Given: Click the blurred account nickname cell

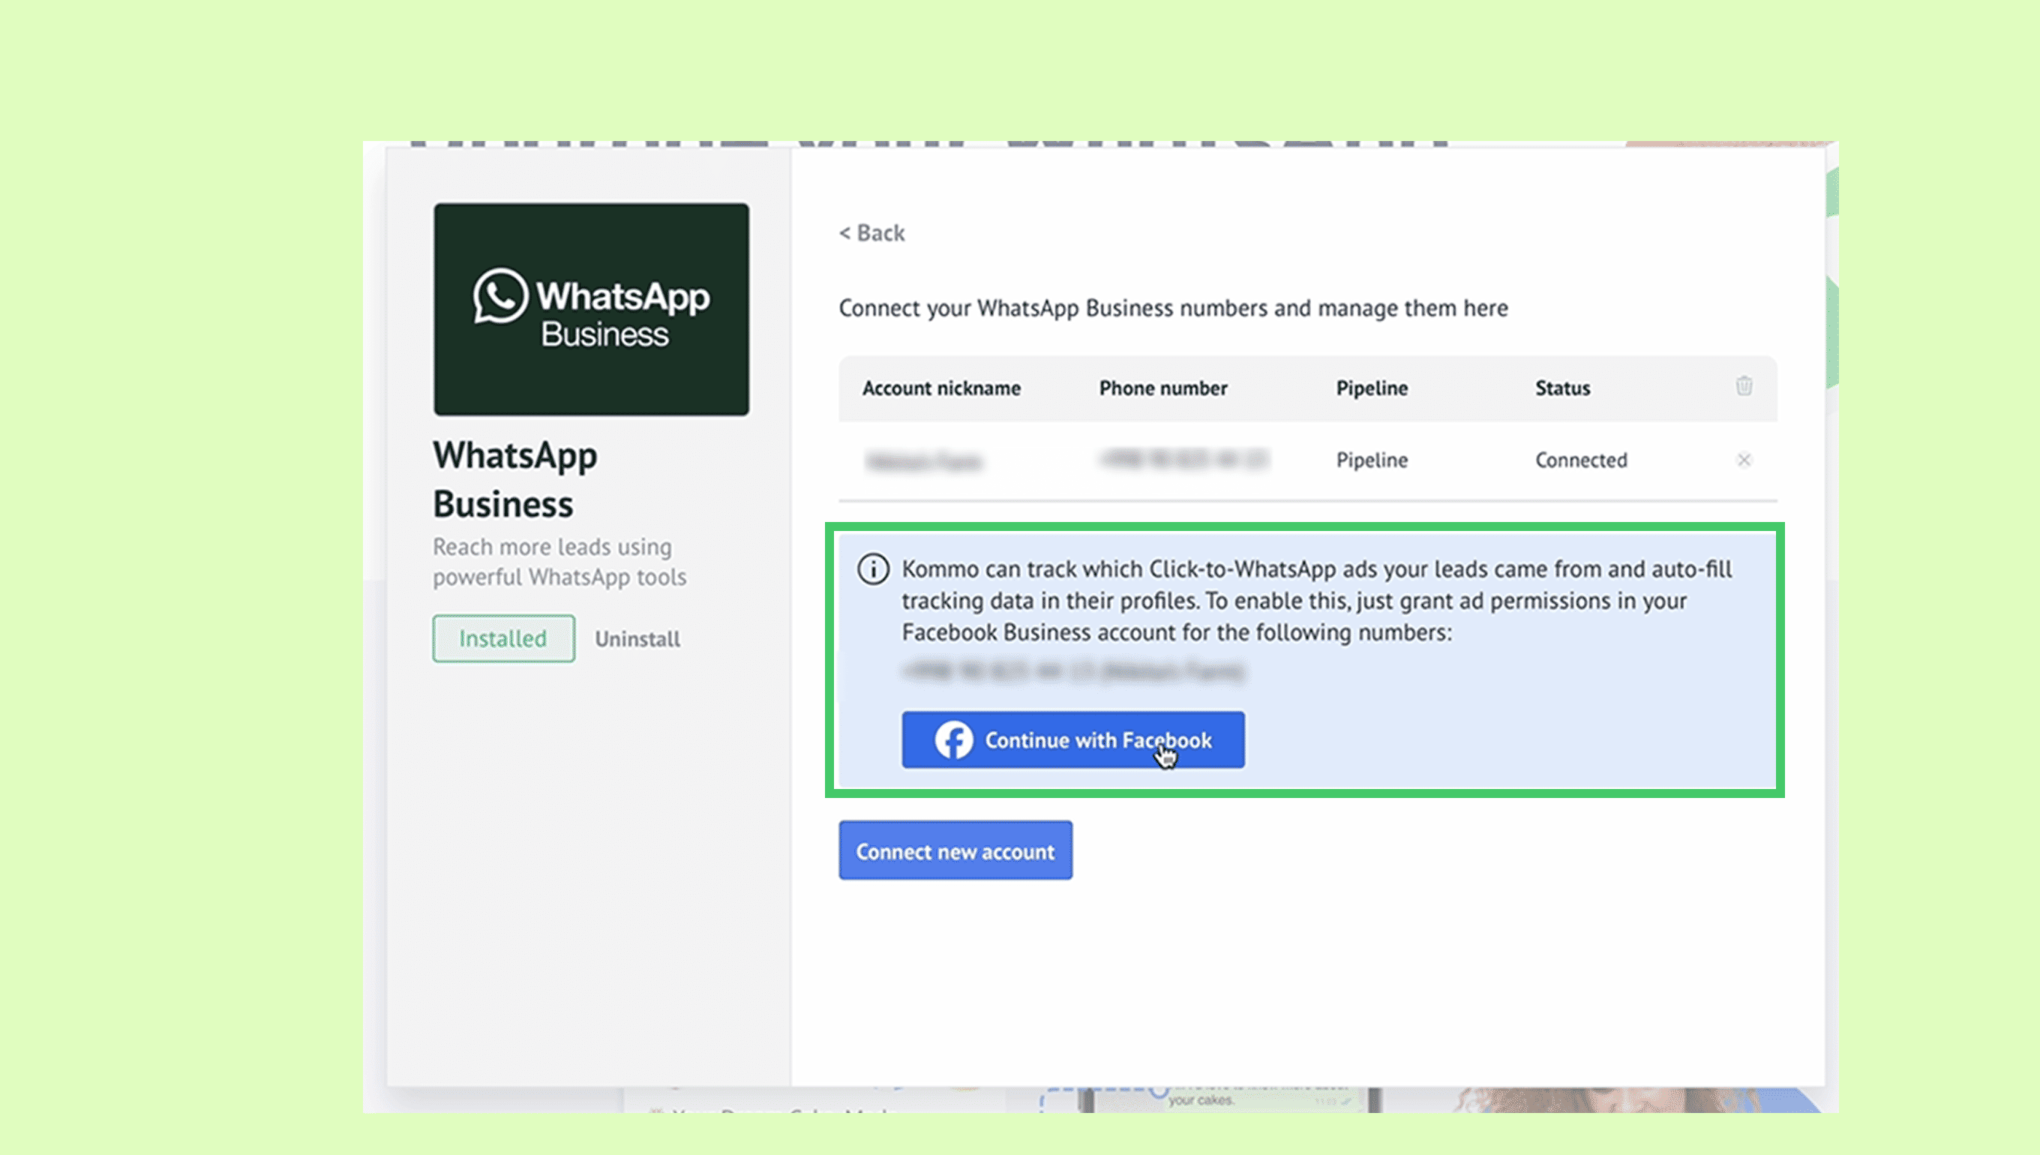Looking at the screenshot, I should (x=924, y=461).
